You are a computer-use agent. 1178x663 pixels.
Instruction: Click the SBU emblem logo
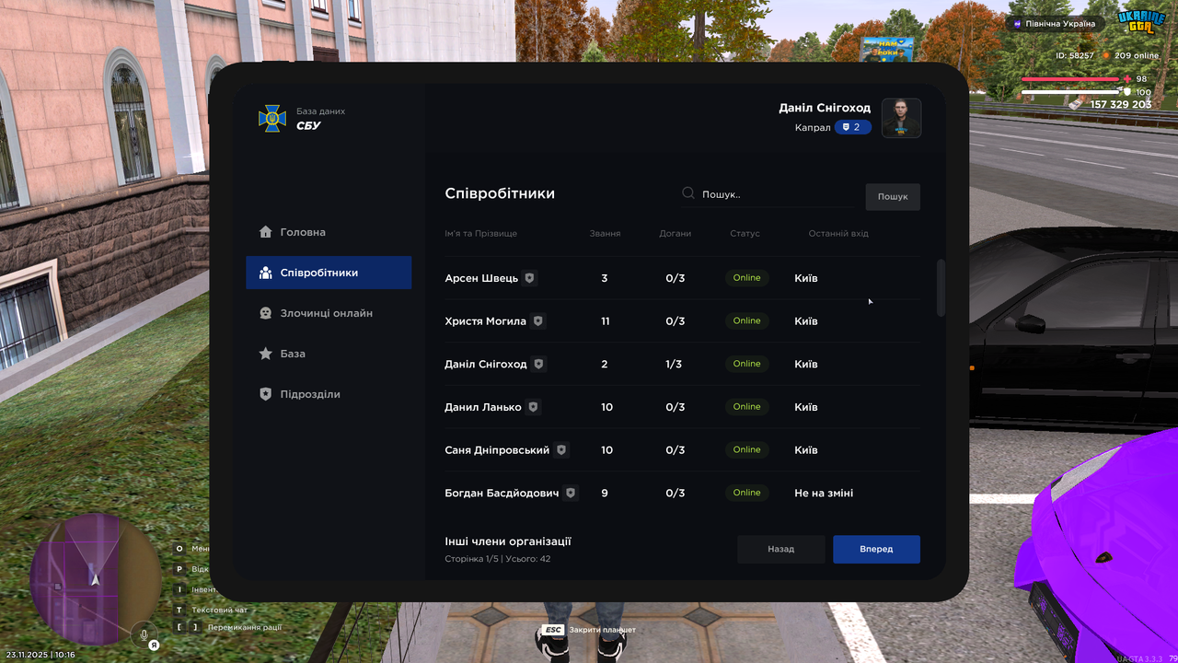click(x=272, y=118)
